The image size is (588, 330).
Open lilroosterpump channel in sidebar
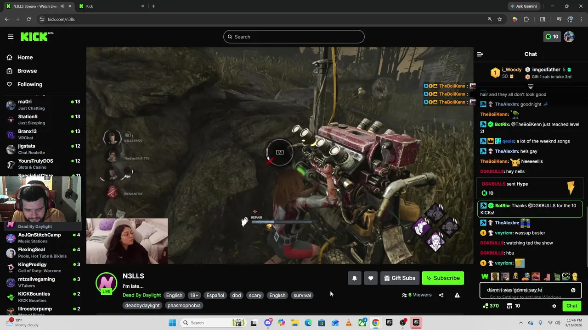pyautogui.click(x=43, y=311)
